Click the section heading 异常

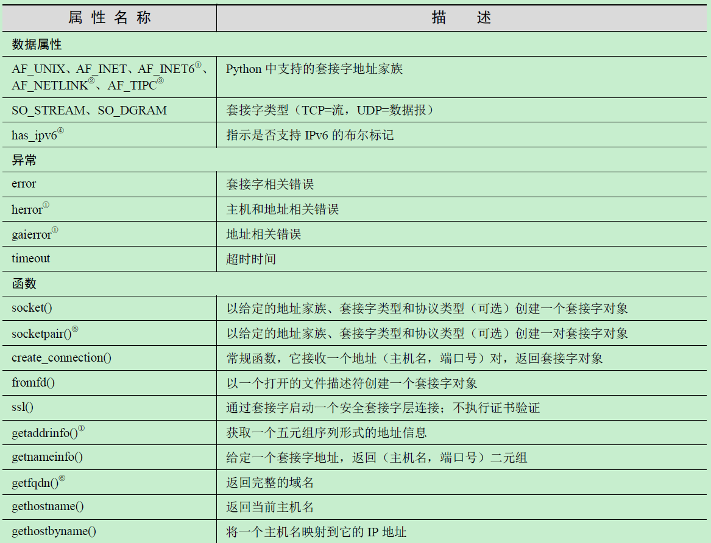[24, 160]
